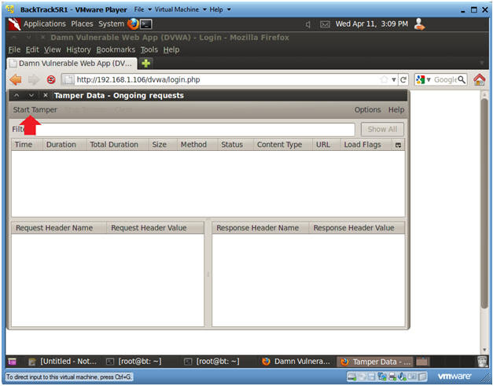The height and width of the screenshot is (386, 493).
Task: Click the Firefox page vertical scrollbar
Action: pos(484,204)
